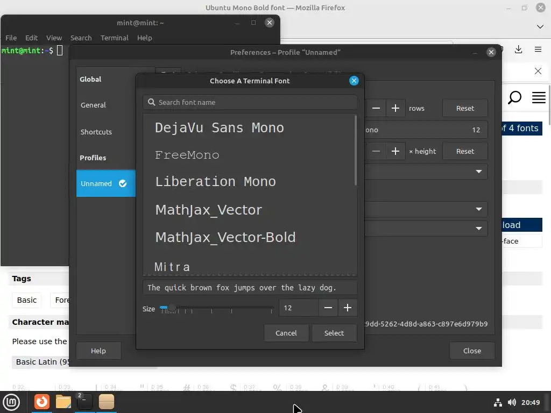This screenshot has width=551, height=413.
Task: Open the file manager from the taskbar
Action: [x=63, y=402]
